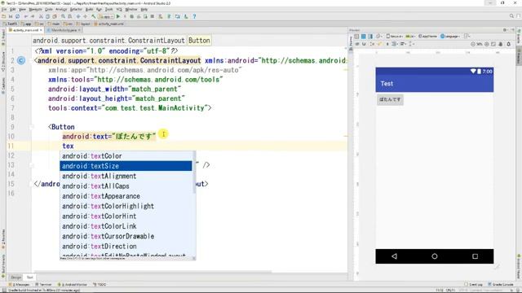
Task: Switch to the Text tab at bottom
Action: click(x=30, y=277)
